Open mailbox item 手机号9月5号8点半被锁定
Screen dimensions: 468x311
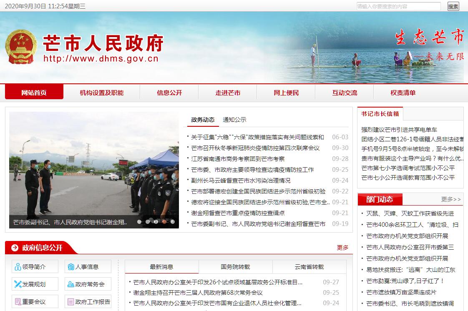coord(412,149)
